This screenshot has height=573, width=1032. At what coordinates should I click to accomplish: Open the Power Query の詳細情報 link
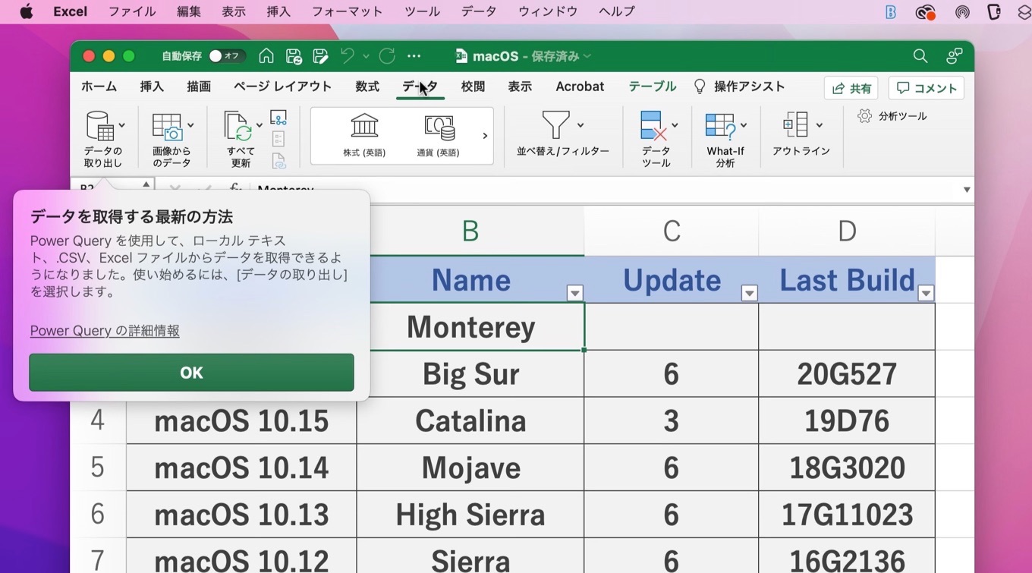click(104, 330)
